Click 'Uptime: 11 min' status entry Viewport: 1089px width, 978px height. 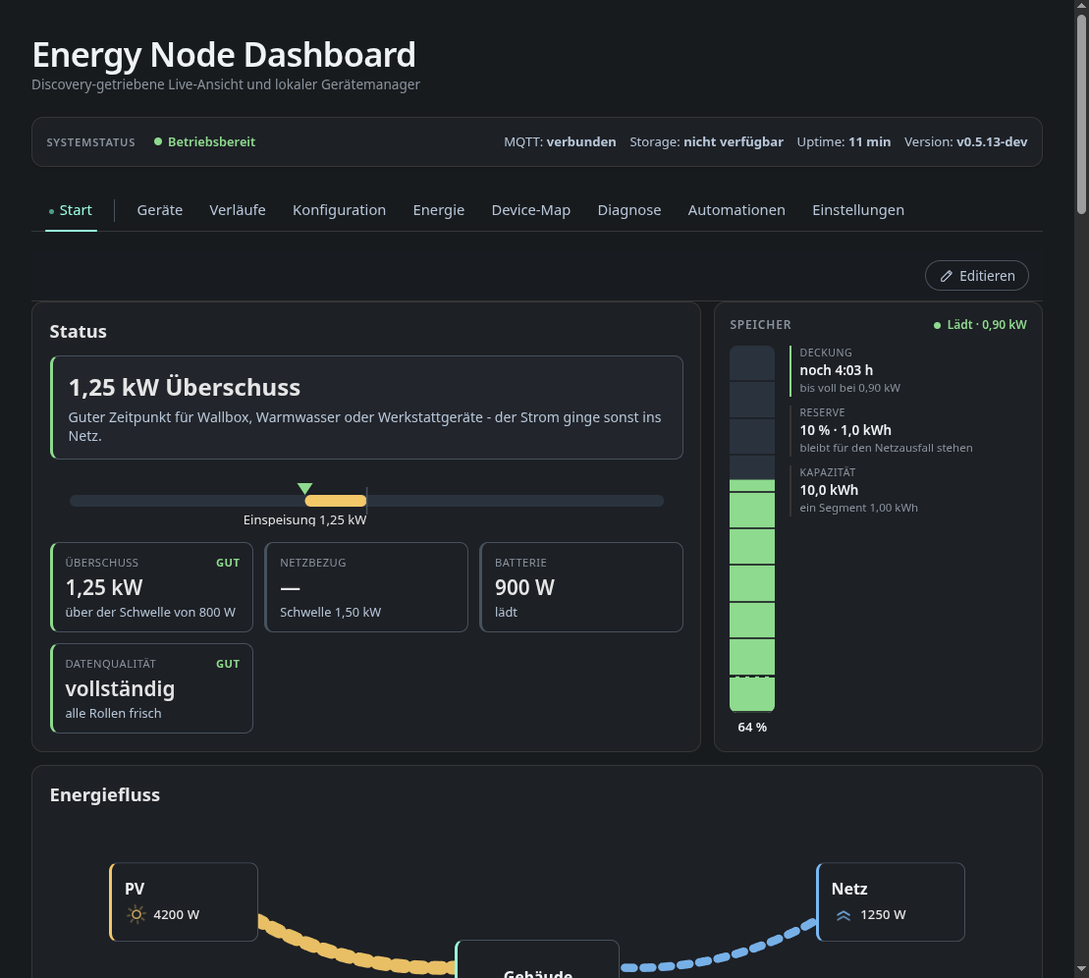(844, 141)
